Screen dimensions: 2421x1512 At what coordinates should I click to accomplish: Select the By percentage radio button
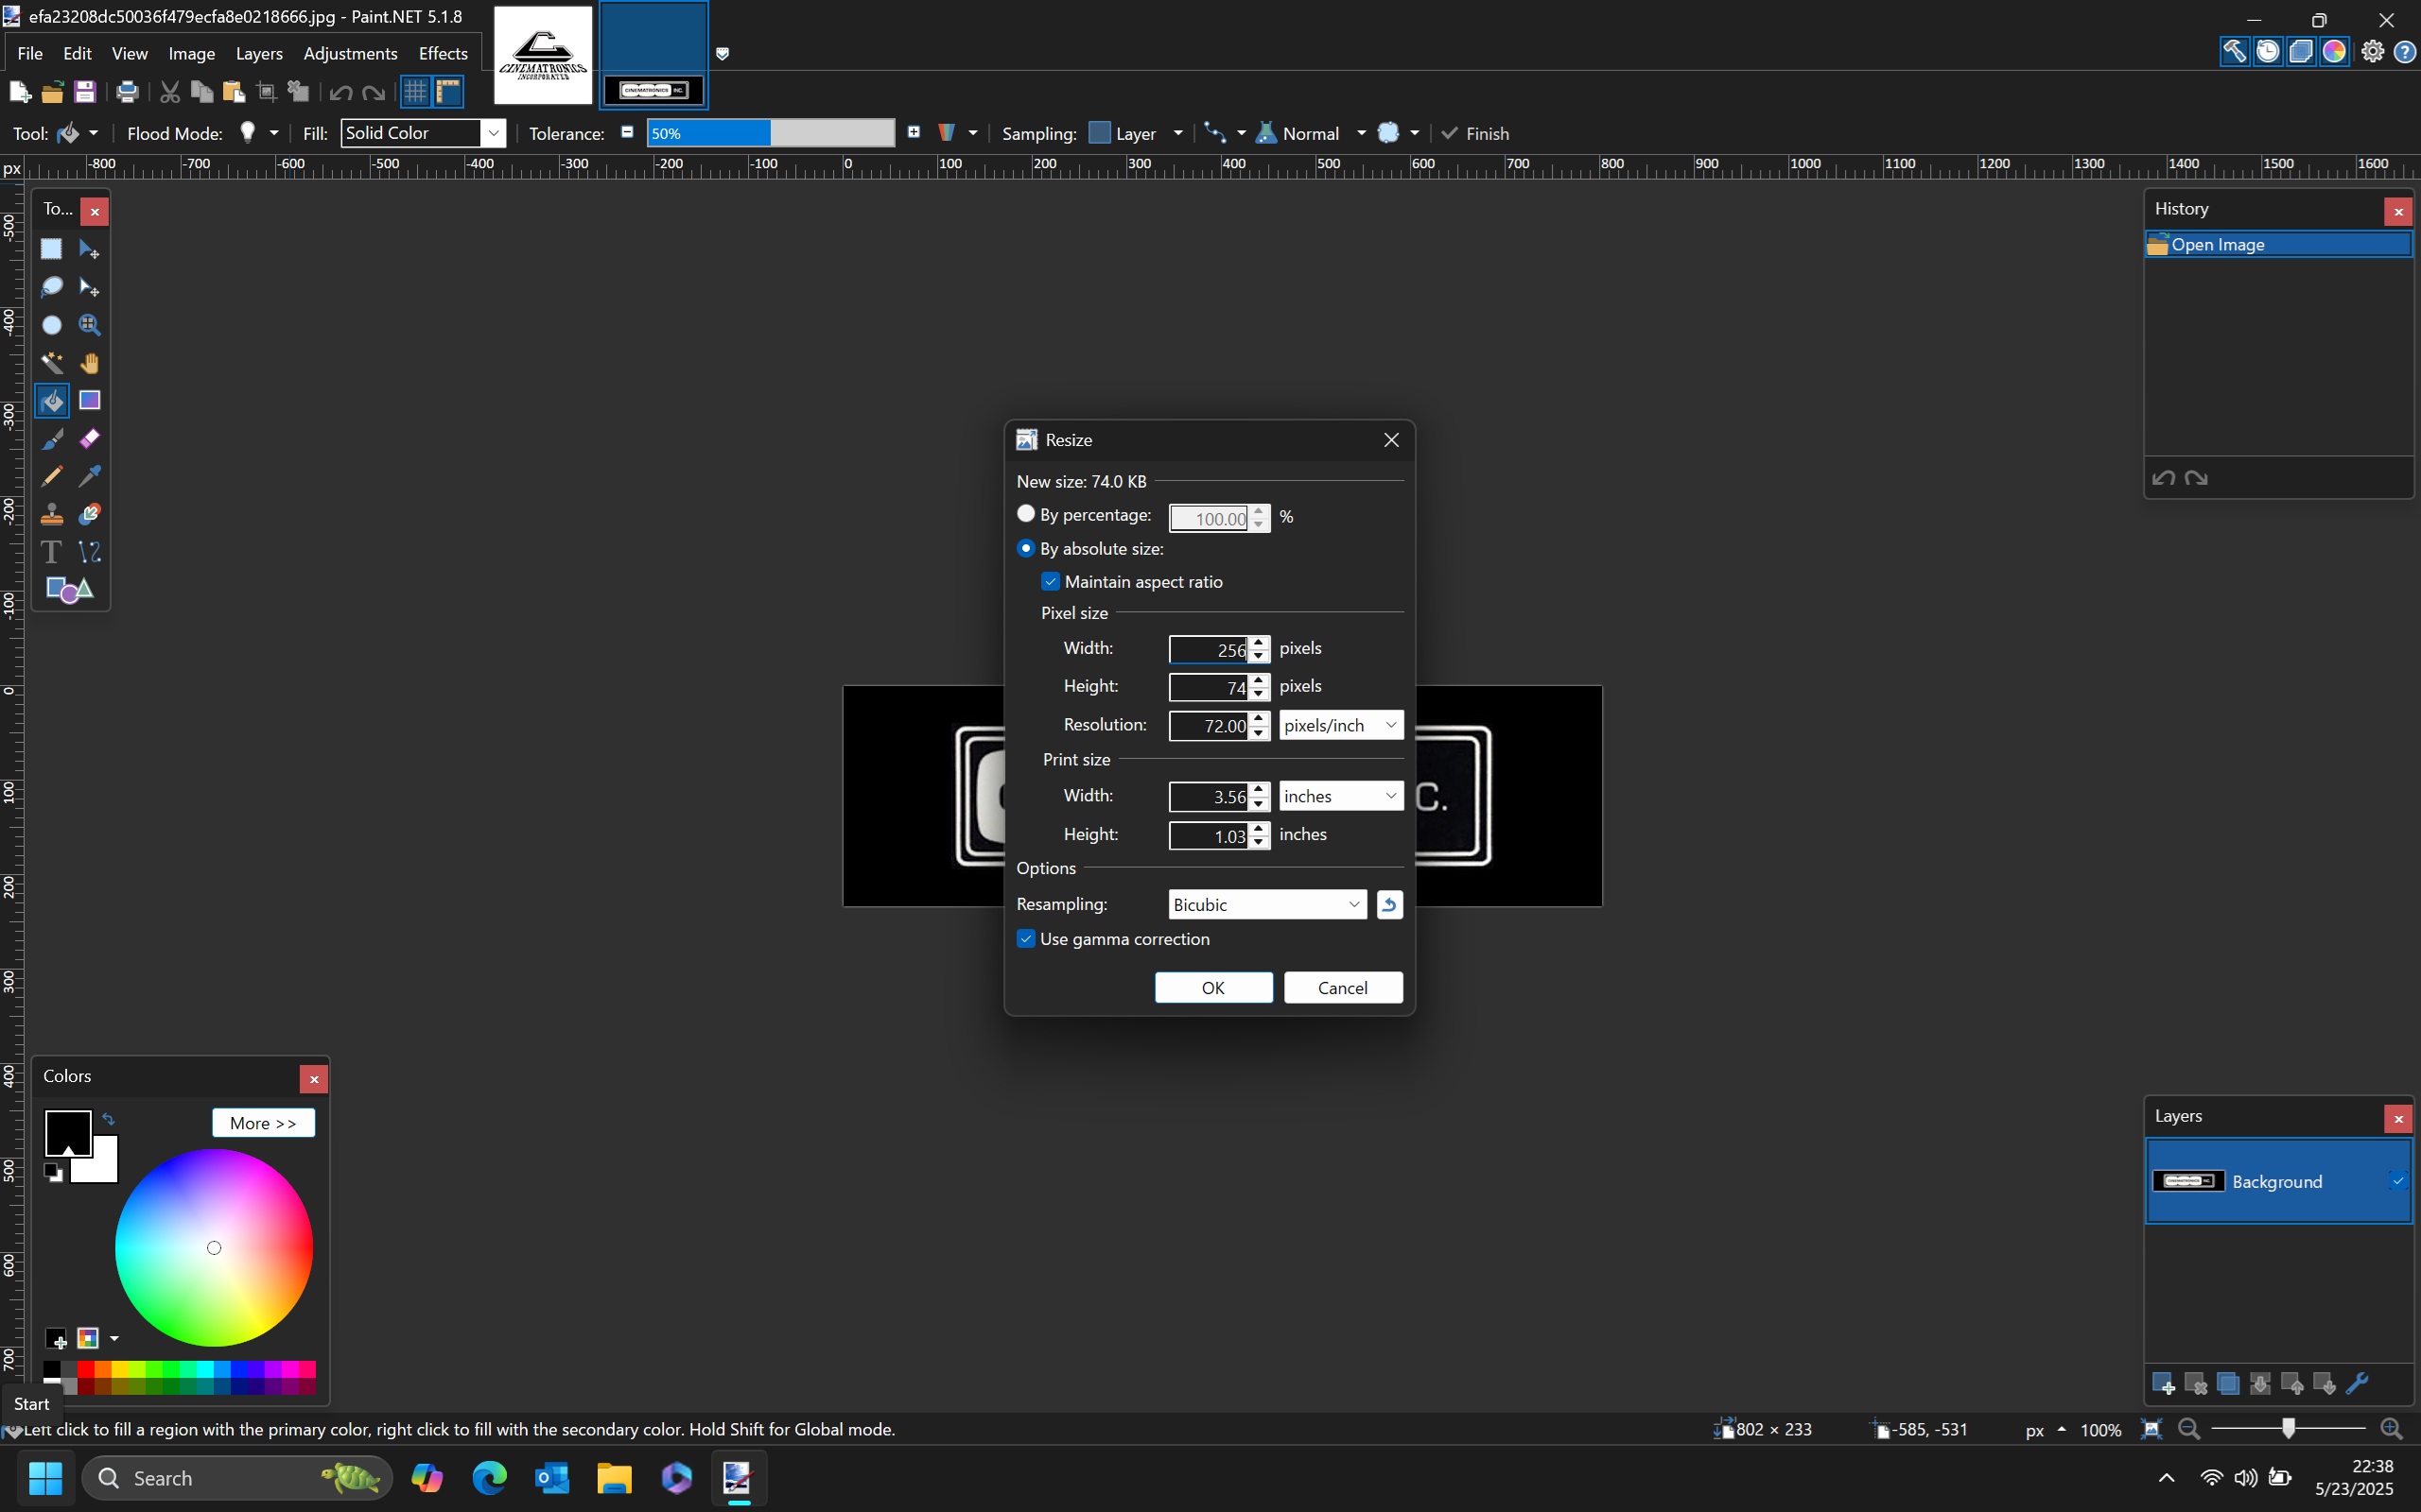[1025, 514]
